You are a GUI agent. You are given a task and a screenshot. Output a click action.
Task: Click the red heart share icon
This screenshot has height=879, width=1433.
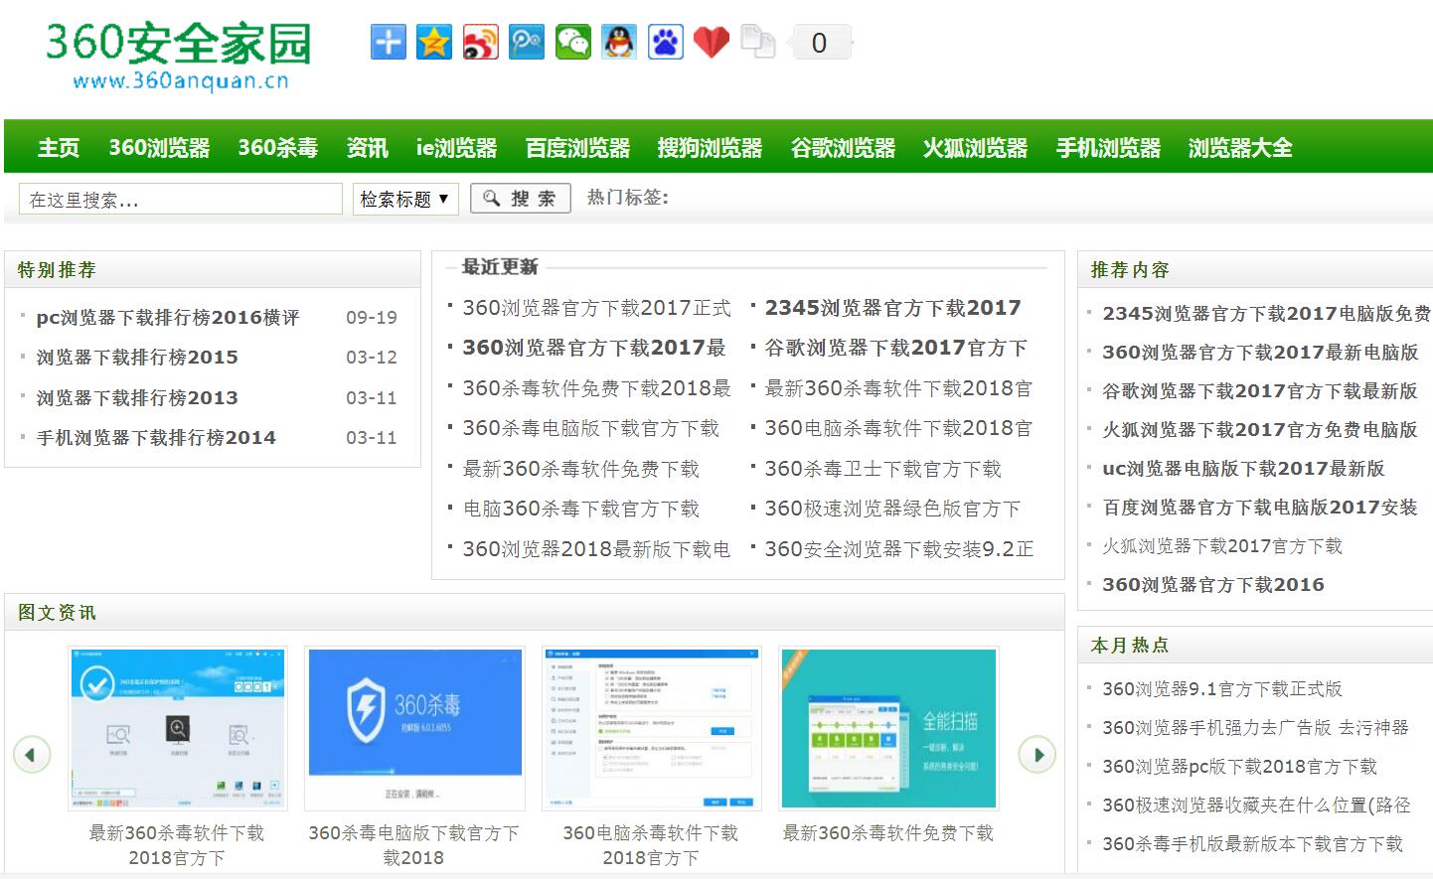712,43
